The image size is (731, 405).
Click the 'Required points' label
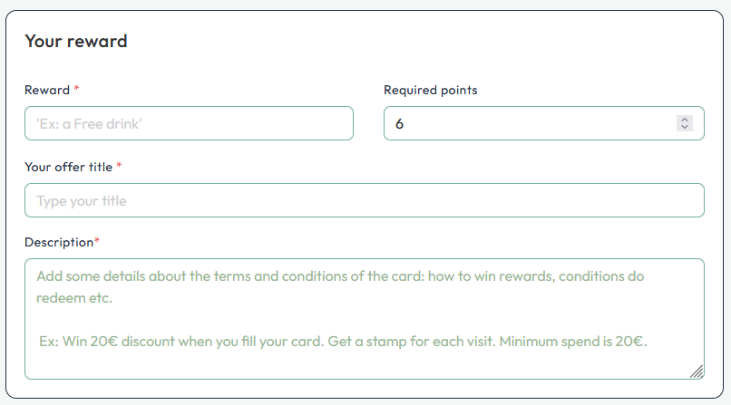(430, 90)
